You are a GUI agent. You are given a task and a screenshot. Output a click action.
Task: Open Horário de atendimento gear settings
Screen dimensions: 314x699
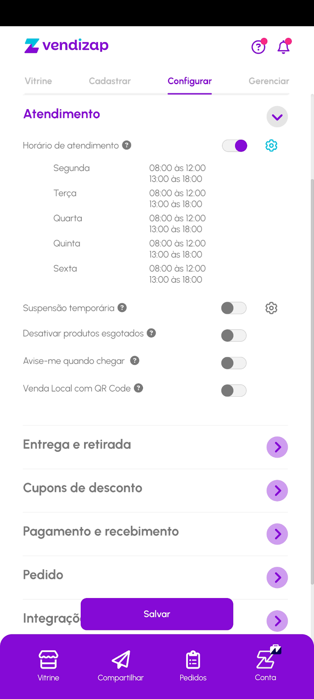[271, 145]
